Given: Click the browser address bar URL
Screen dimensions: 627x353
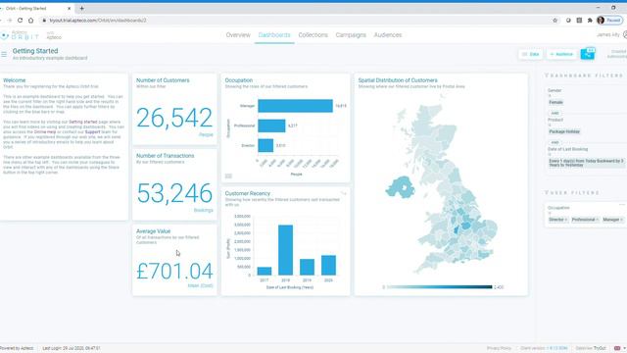Looking at the screenshot, I should [98, 20].
